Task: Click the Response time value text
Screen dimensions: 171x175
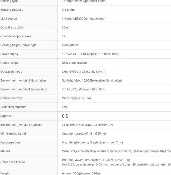Action: [92, 143]
